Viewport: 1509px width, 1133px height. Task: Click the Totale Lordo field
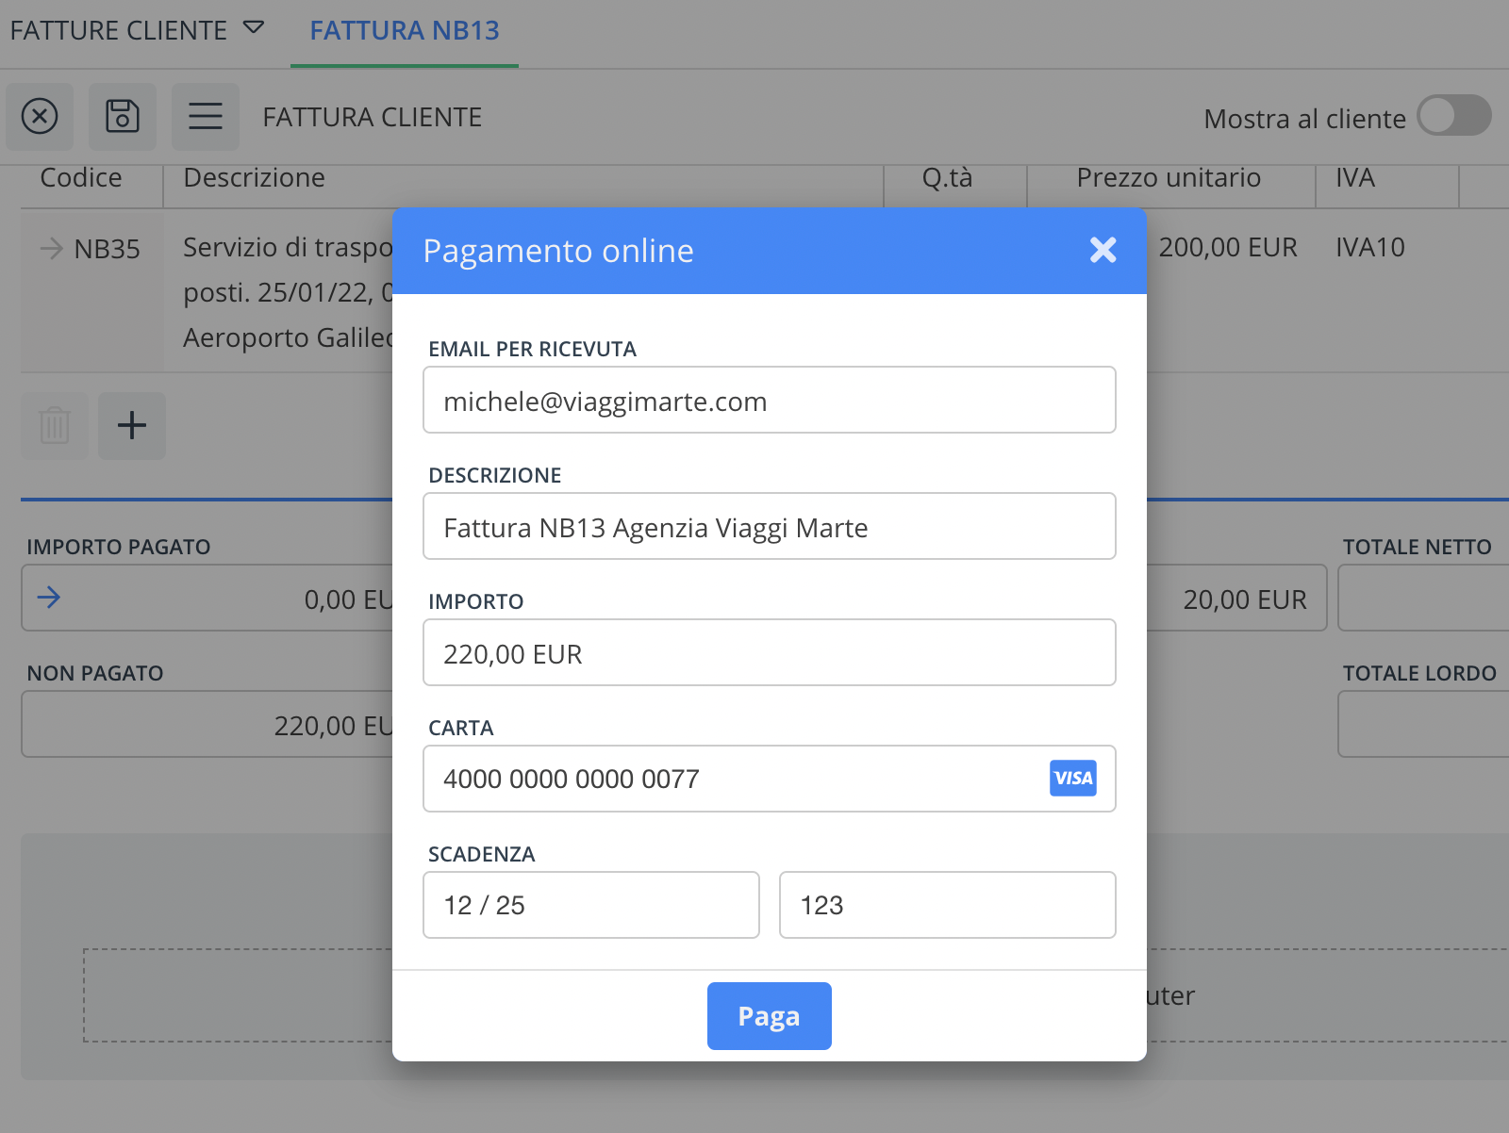tap(1423, 724)
